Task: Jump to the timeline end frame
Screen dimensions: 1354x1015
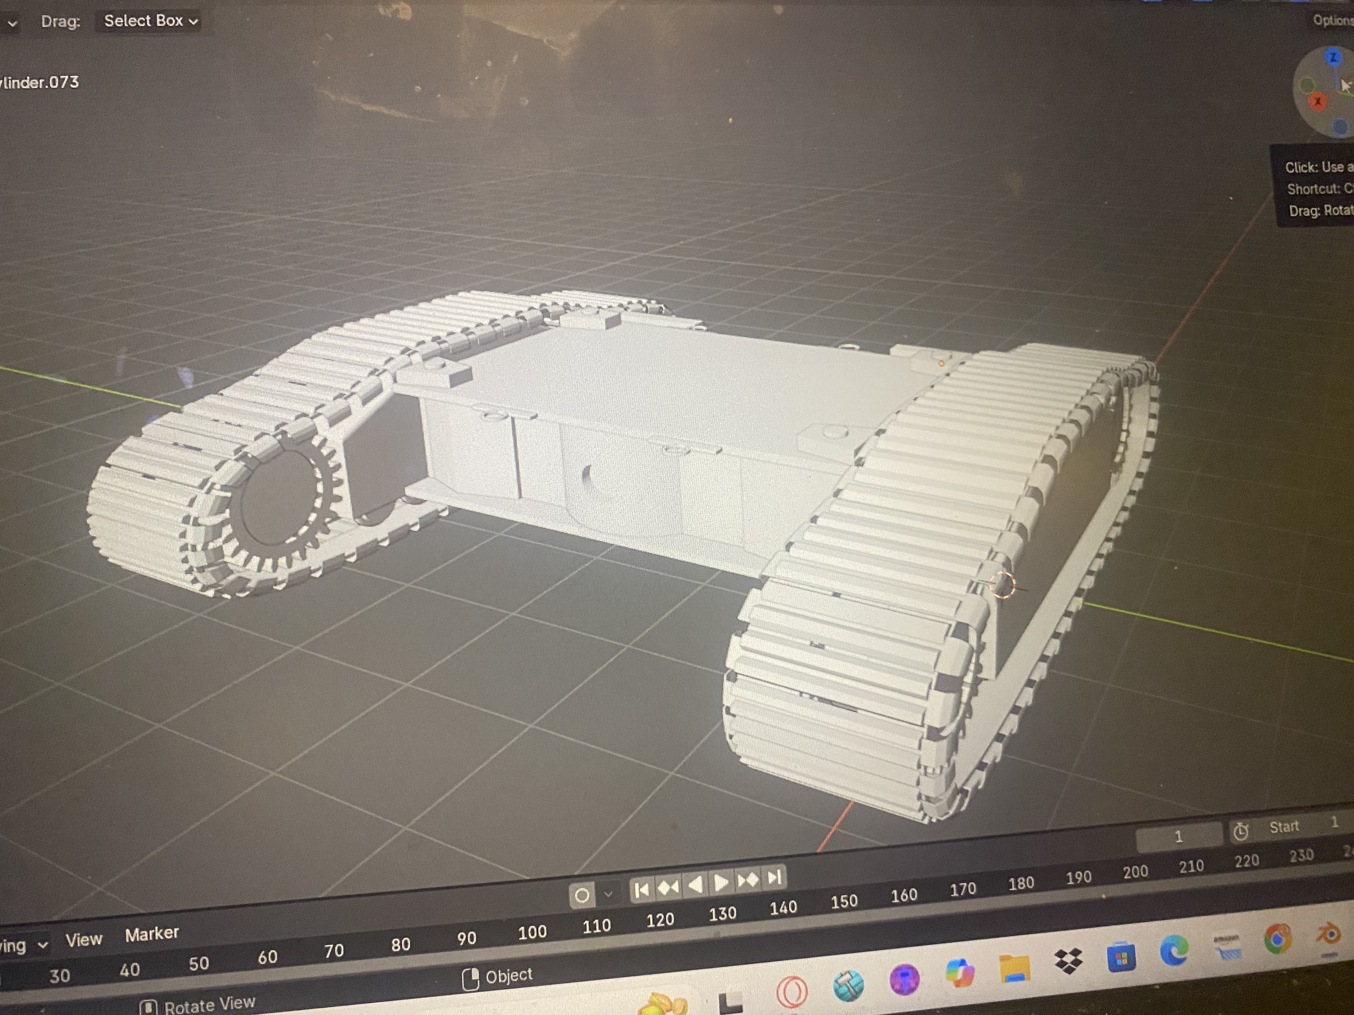Action: [774, 877]
